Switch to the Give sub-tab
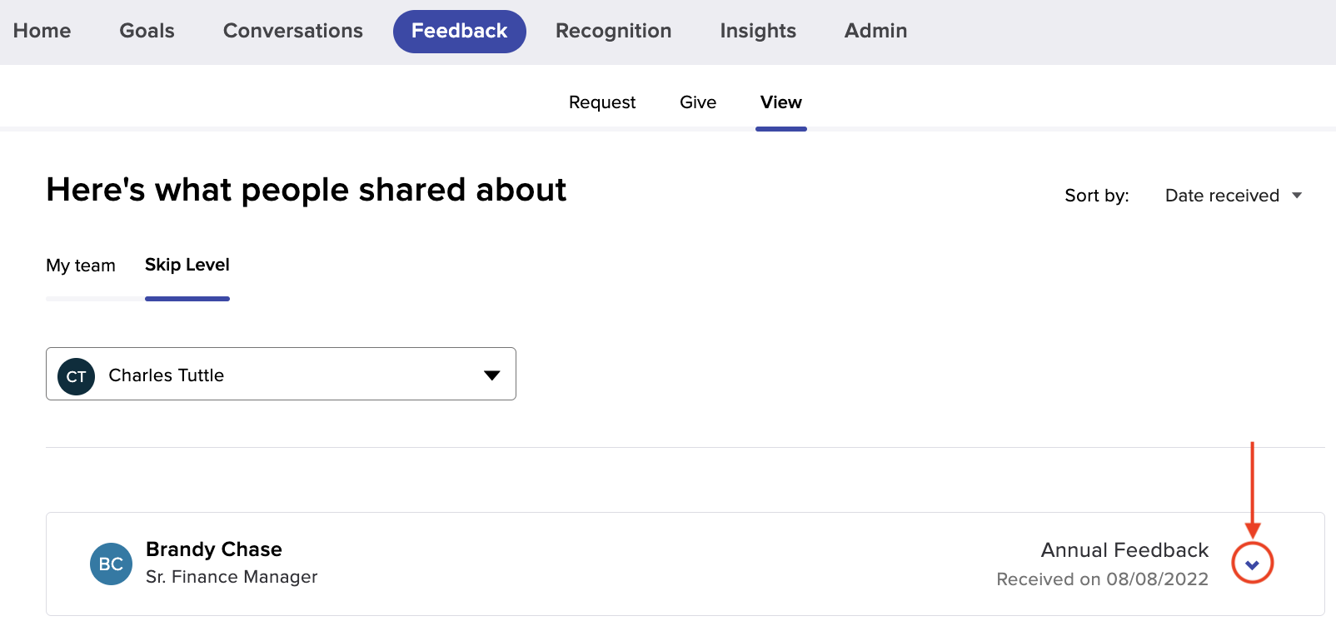This screenshot has height=626, width=1336. pos(698,102)
